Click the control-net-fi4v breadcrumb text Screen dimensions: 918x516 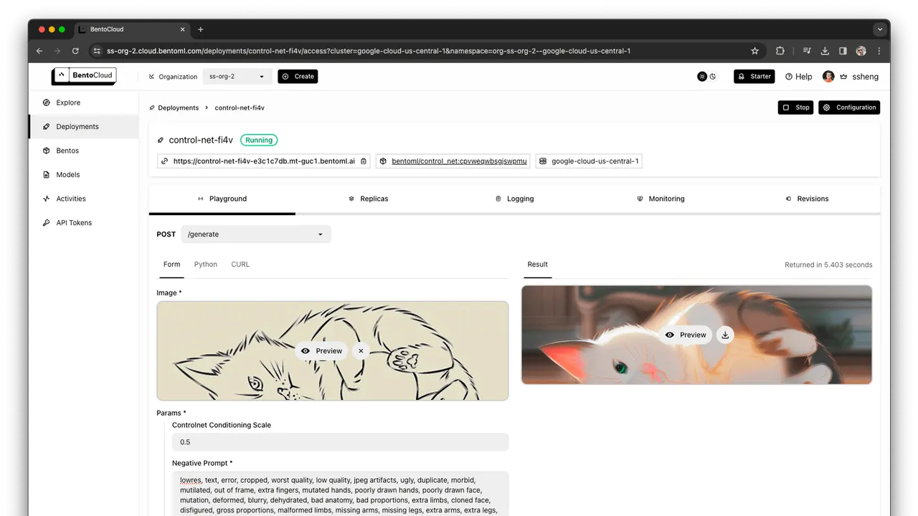click(240, 107)
